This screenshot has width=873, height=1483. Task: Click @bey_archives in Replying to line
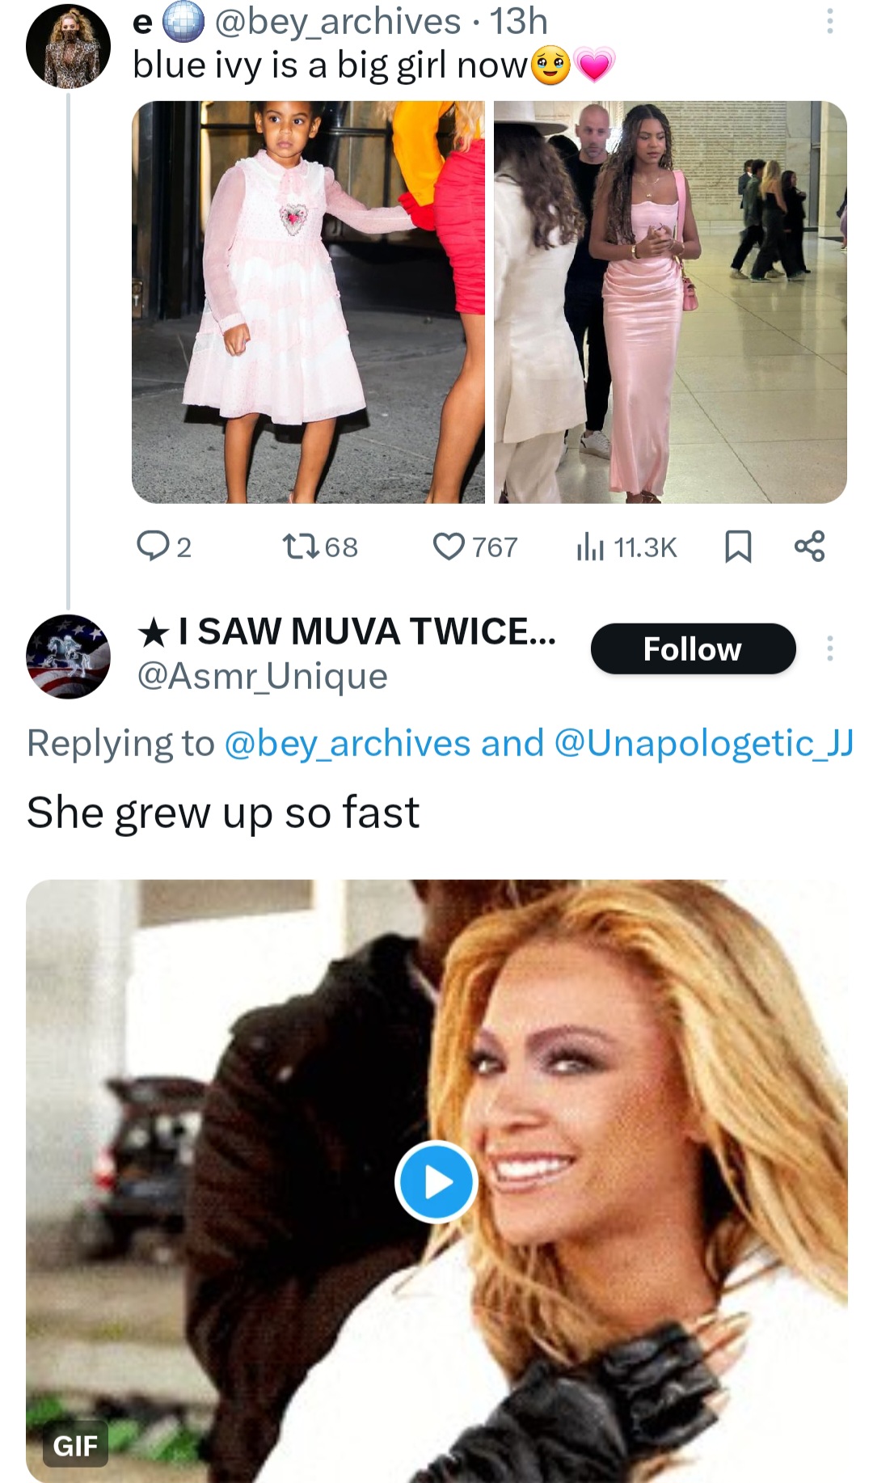(x=347, y=743)
